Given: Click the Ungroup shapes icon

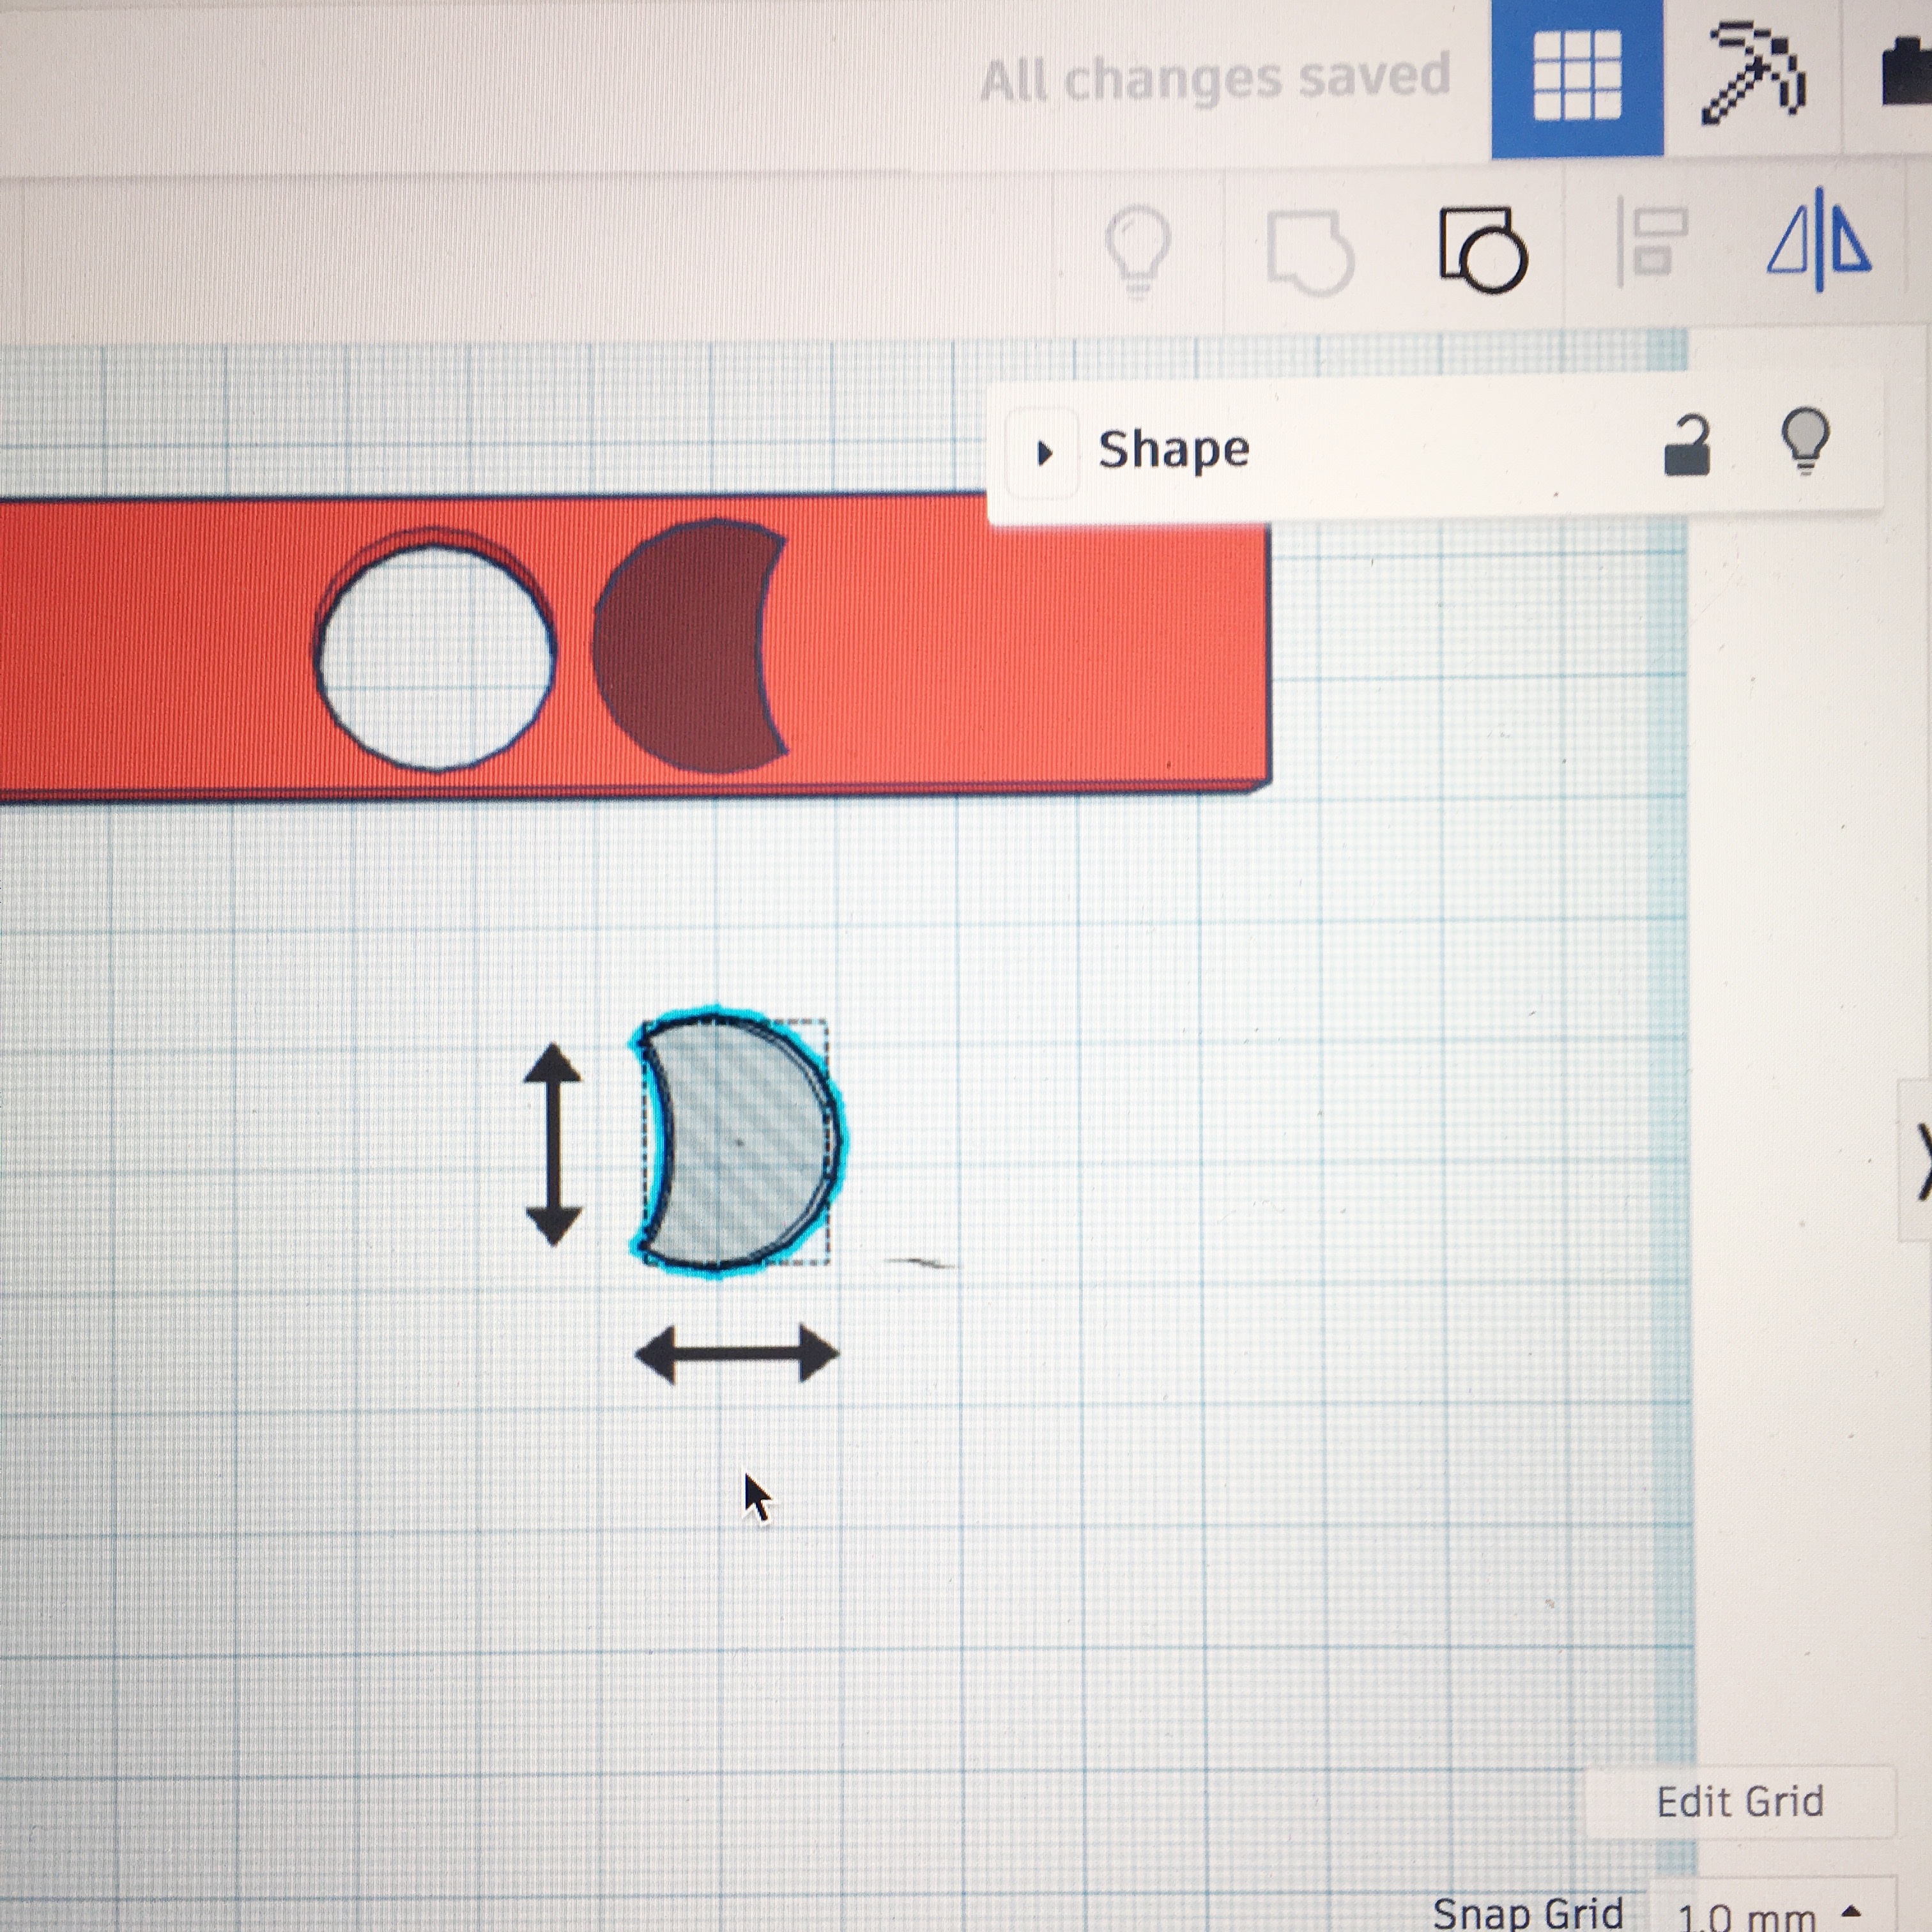Looking at the screenshot, I should (1483, 250).
